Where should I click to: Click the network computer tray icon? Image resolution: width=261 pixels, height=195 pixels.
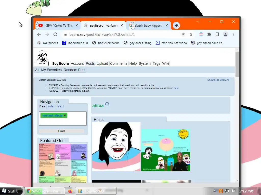227,191
